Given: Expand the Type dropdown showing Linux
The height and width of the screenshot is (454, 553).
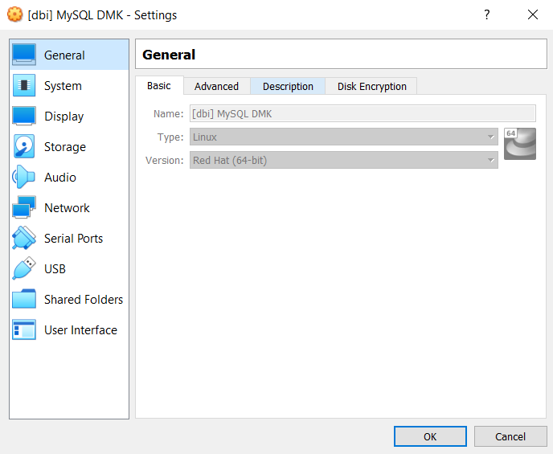Looking at the screenshot, I should (x=343, y=137).
